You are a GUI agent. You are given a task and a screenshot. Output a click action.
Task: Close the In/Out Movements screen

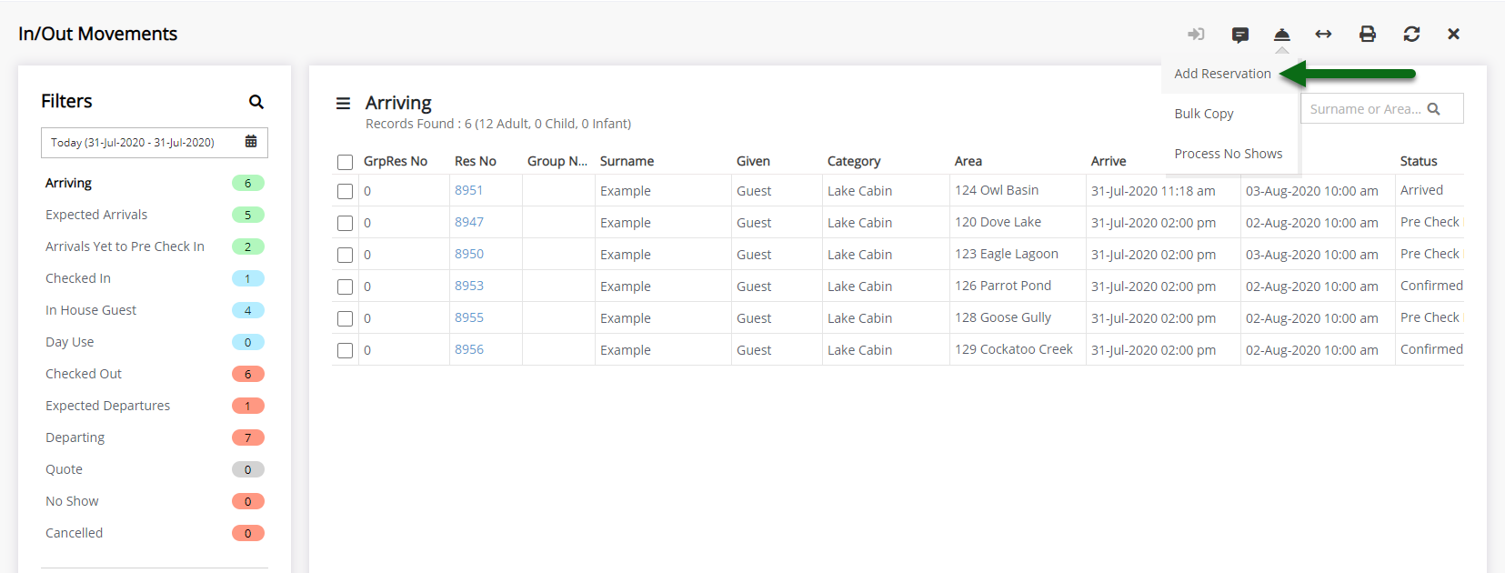pos(1453,35)
